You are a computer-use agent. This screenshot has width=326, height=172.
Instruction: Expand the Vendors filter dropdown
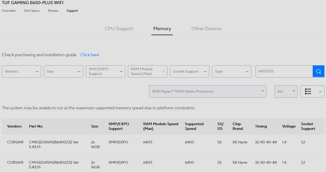click(x=21, y=71)
